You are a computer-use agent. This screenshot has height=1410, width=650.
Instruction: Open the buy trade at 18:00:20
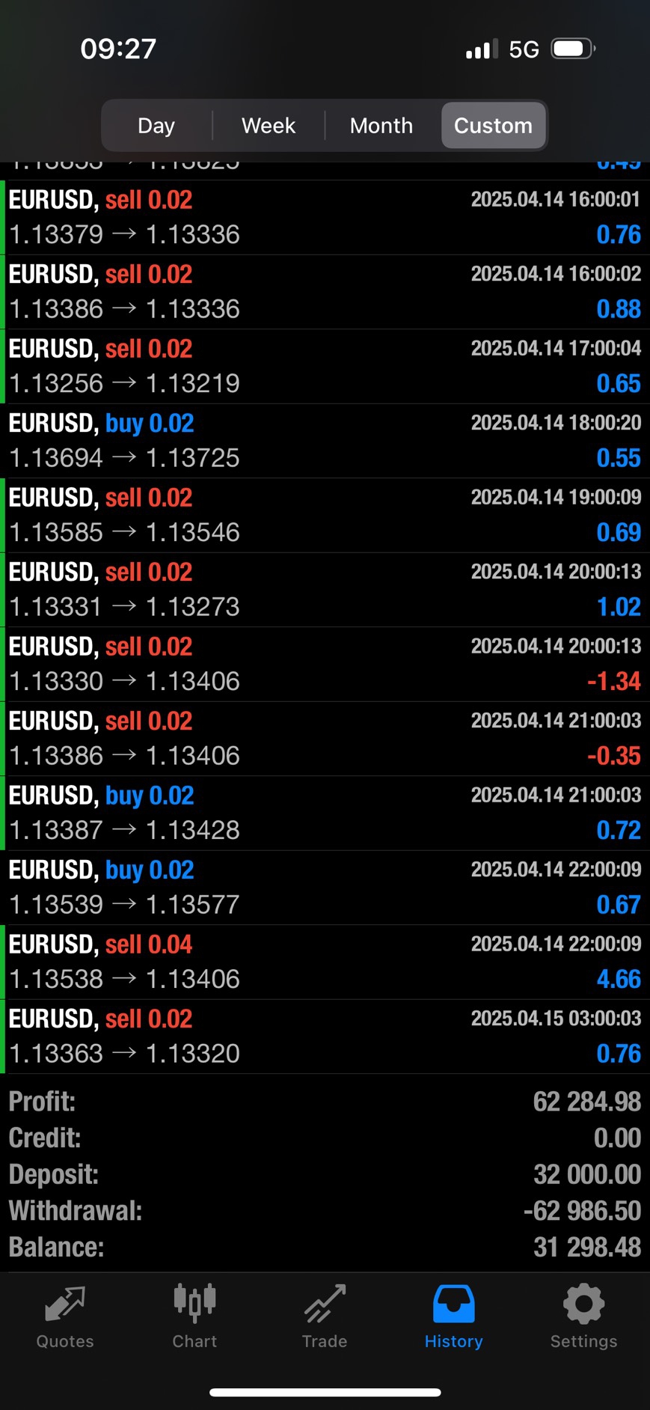325,441
